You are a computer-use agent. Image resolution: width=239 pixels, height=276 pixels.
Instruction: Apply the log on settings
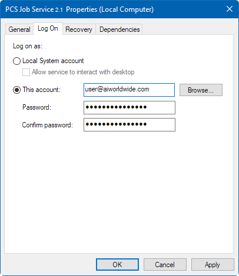[x=213, y=265]
